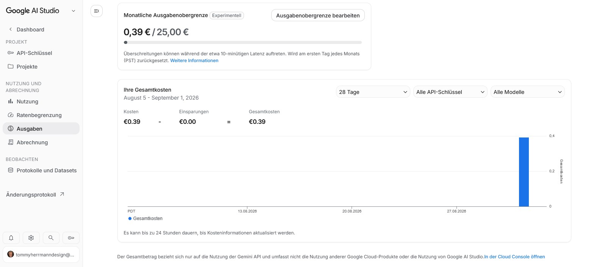The height and width of the screenshot is (267, 605).
Task: Open In der Cloud Console öffnen link
Action: (x=514, y=257)
